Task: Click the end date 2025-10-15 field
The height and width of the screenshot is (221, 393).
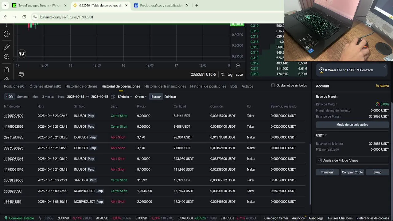Action: [x=99, y=97]
